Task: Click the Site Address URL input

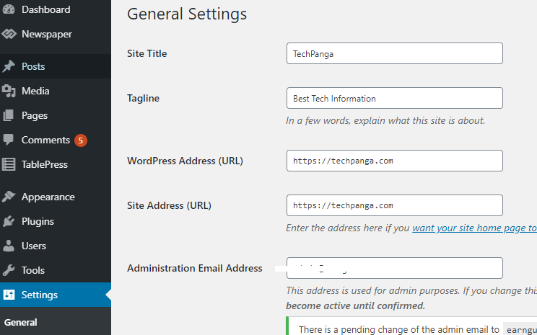Action: point(395,205)
